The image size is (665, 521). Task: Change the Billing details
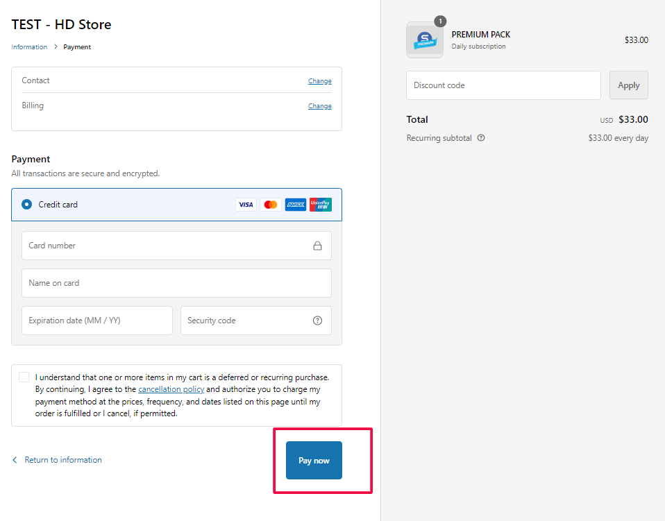pyautogui.click(x=319, y=106)
